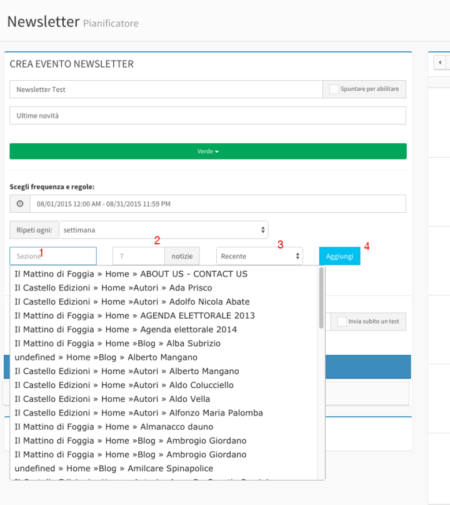Click the suggestion list scrollbar thumb
This screenshot has width=450, height=505.
tap(321, 298)
